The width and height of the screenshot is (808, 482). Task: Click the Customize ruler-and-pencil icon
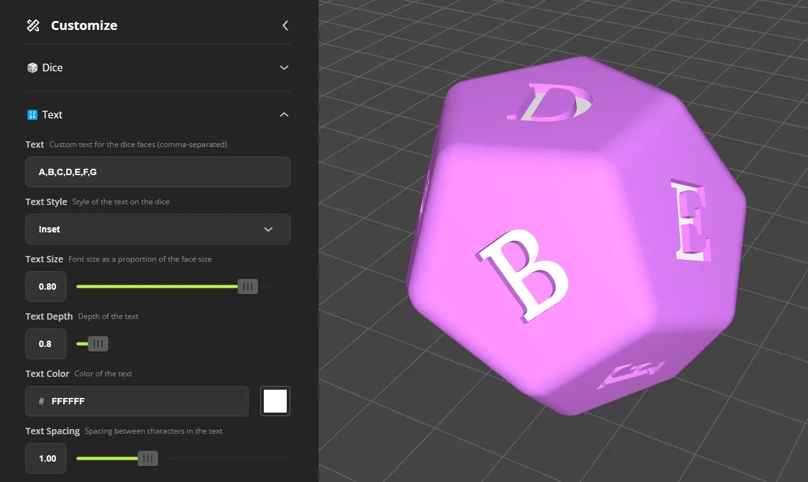33,25
